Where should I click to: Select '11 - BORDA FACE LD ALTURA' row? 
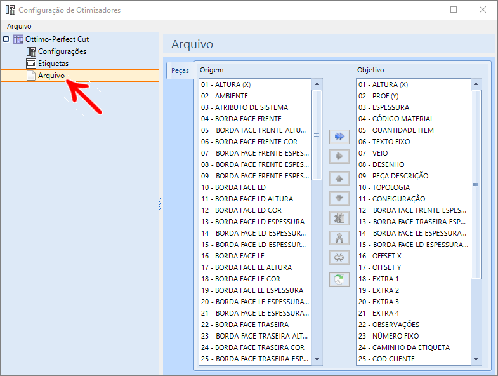tap(256, 199)
